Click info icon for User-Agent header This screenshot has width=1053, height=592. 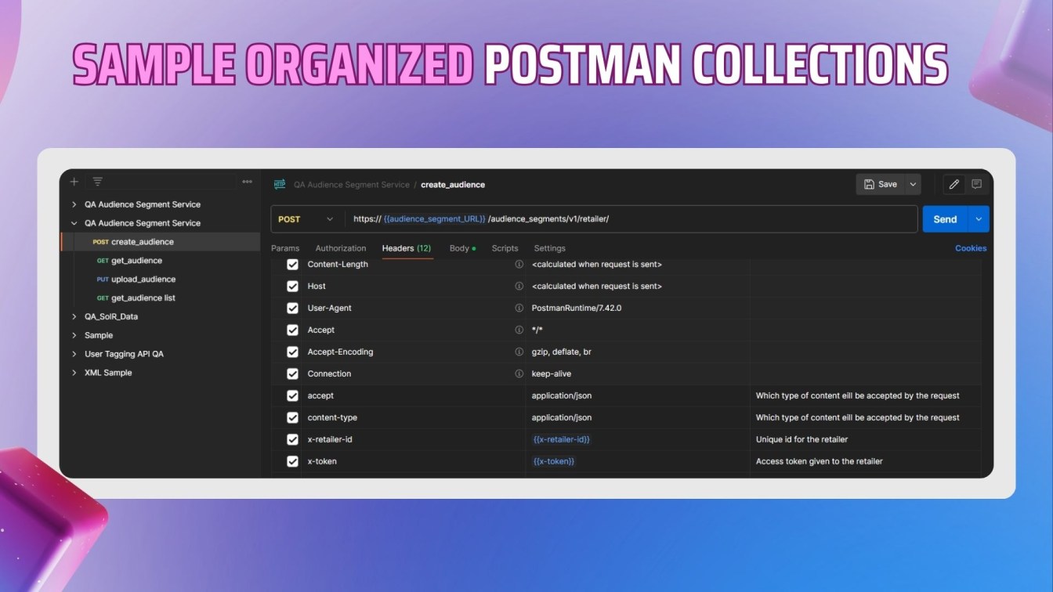519,309
